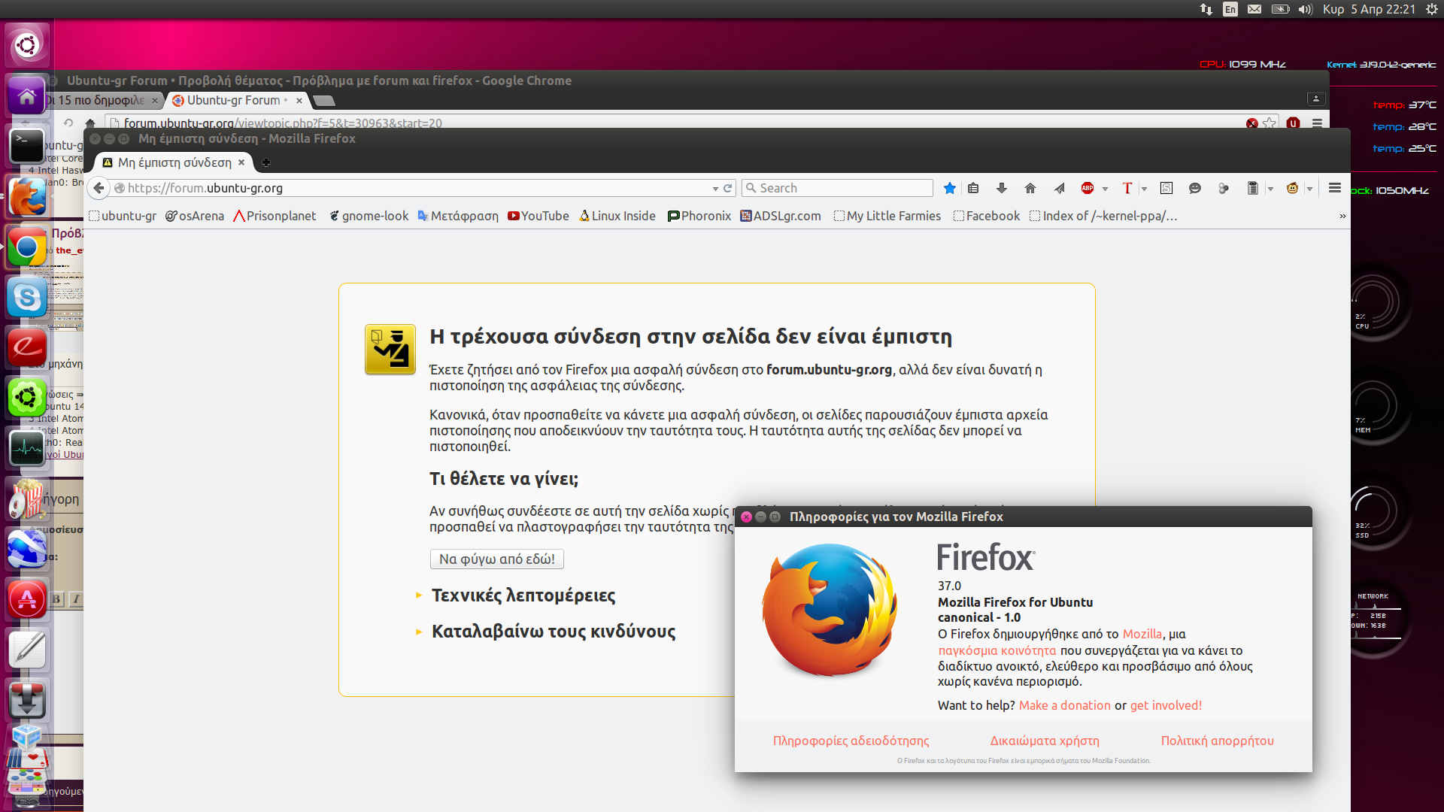Go to Firefox Home icon

pyautogui.click(x=1030, y=188)
